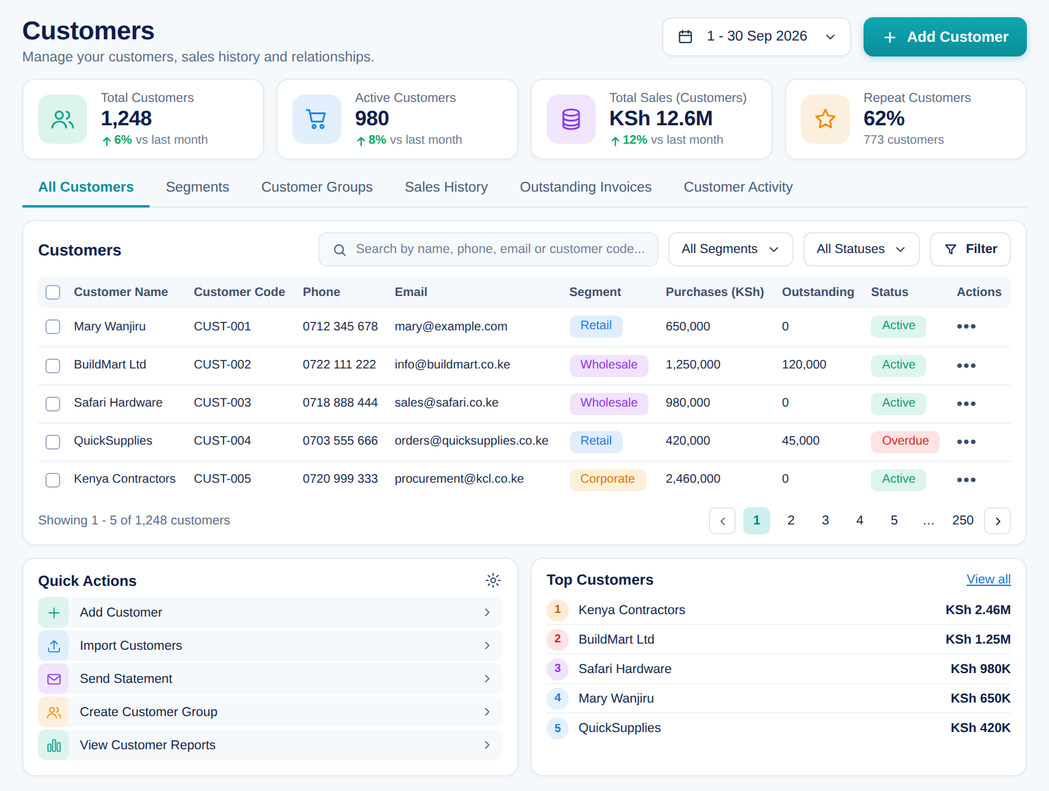This screenshot has height=791, width=1049.
Task: Open actions menu for Mary Wanjiru
Action: coord(966,326)
